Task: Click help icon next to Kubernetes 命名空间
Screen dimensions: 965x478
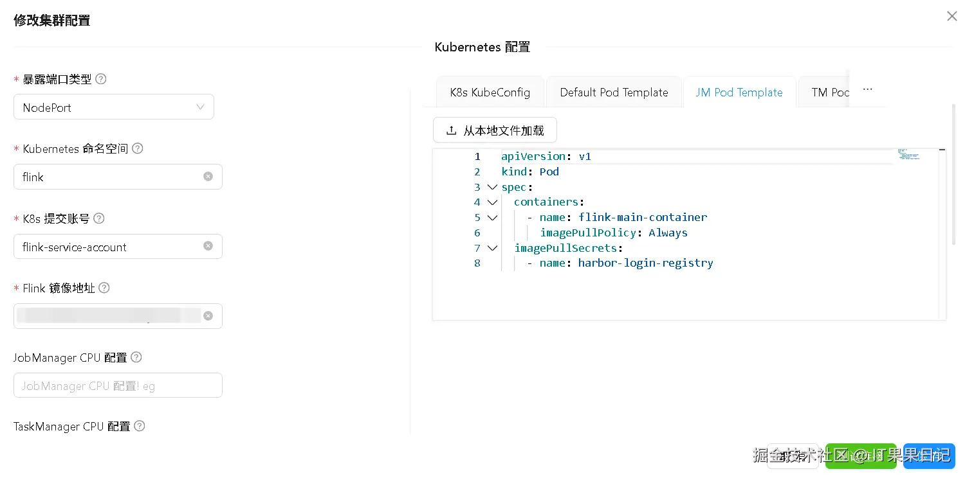Action: click(138, 148)
